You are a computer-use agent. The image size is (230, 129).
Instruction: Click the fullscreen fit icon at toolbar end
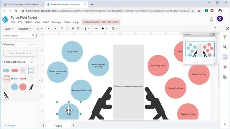pyautogui.click(x=227, y=28)
